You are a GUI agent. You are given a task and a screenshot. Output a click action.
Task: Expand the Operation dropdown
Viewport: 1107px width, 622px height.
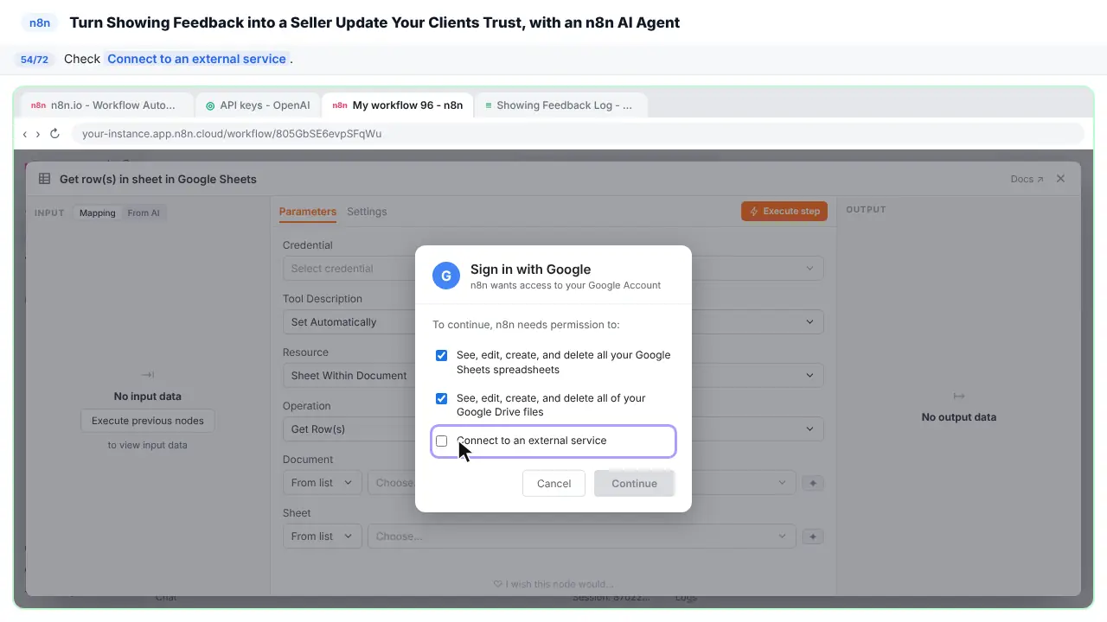point(553,429)
